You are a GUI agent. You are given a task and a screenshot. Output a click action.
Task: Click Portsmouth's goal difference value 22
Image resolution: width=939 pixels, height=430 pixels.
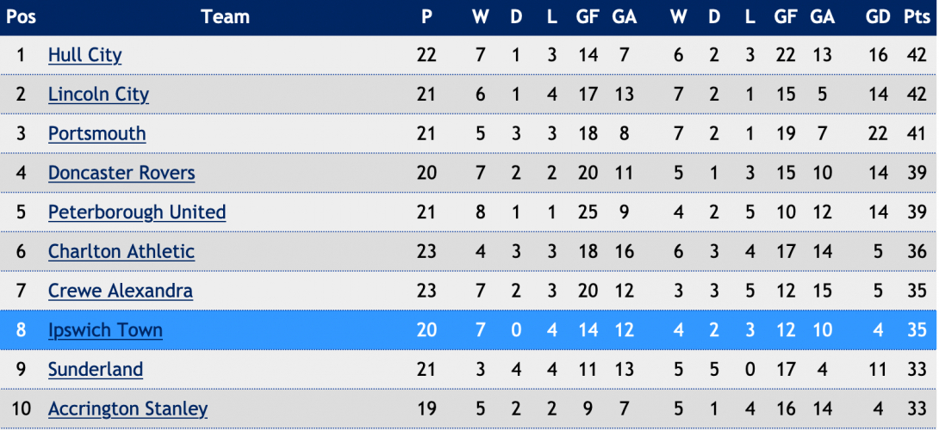(x=878, y=133)
